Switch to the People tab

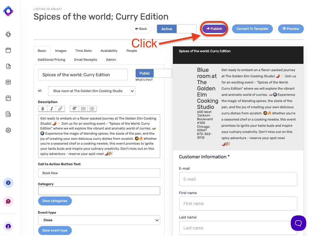[x=132, y=51]
